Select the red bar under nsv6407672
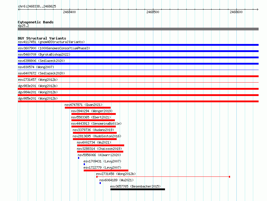 click(x=138, y=76)
